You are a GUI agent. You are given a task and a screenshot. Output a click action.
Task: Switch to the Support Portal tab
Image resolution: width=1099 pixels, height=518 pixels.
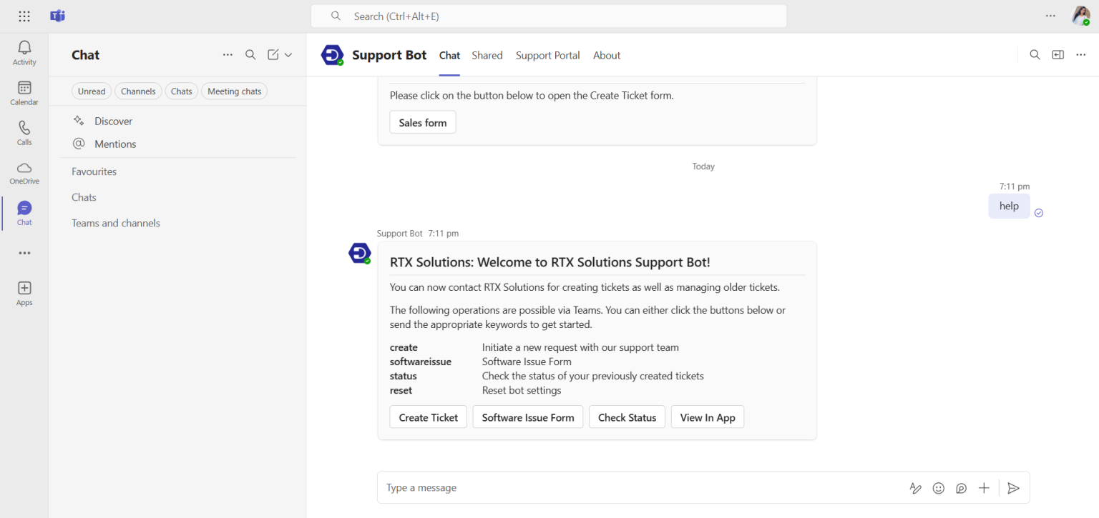548,55
